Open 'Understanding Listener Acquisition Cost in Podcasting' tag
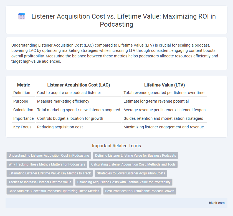This screenshot has height=216, width=233. tap(49, 156)
